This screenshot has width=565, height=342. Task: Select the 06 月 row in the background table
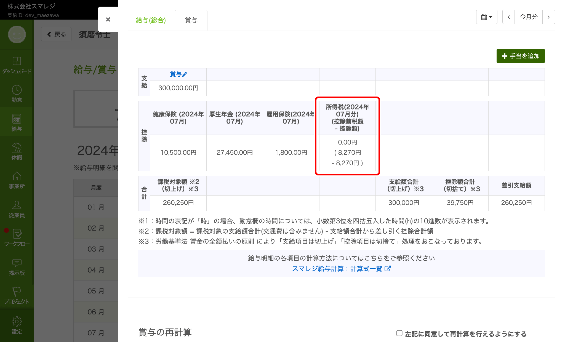coord(96,312)
